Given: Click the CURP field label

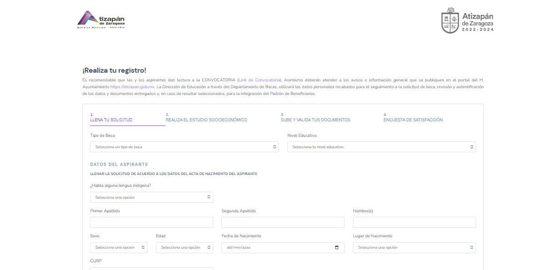Looking at the screenshot, I should tap(96, 261).
